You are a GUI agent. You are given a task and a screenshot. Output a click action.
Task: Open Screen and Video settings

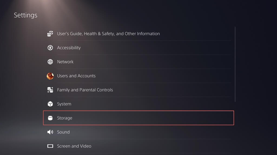[x=74, y=146]
